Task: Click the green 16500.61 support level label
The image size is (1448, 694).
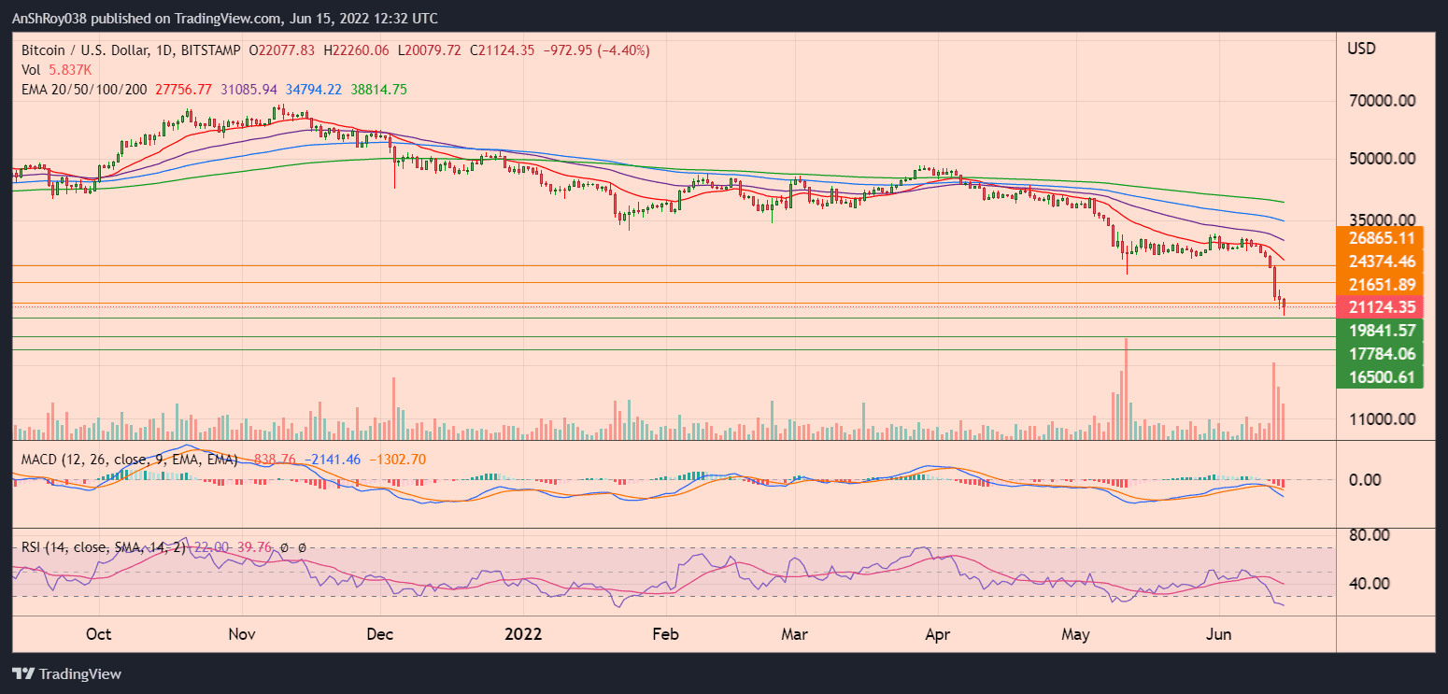Action: 1381,377
